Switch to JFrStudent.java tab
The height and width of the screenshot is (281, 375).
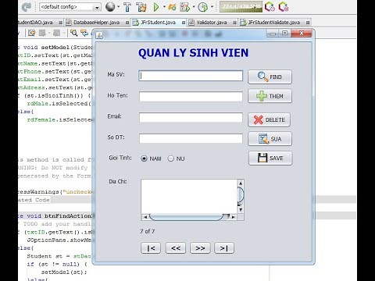click(158, 23)
